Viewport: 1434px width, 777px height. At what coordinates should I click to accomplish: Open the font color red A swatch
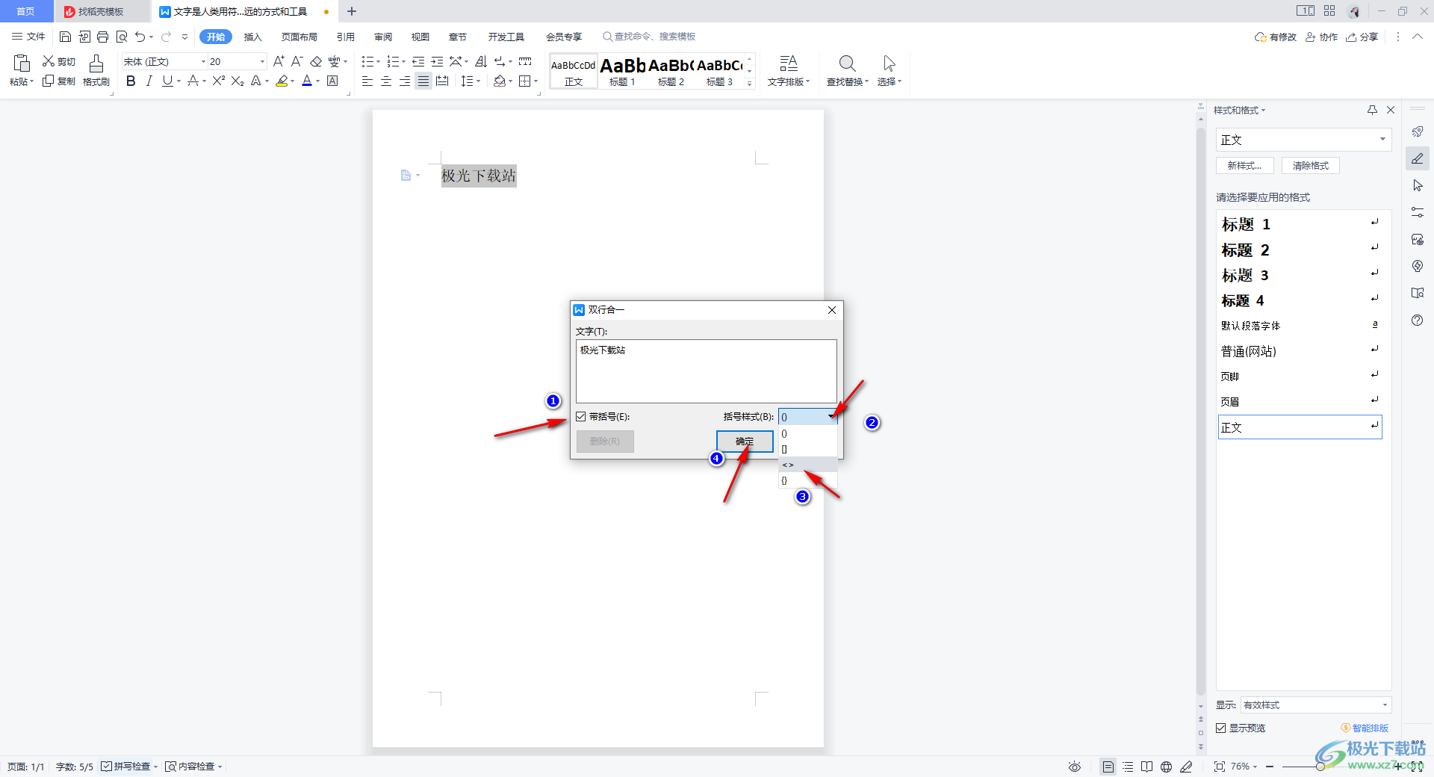click(307, 81)
